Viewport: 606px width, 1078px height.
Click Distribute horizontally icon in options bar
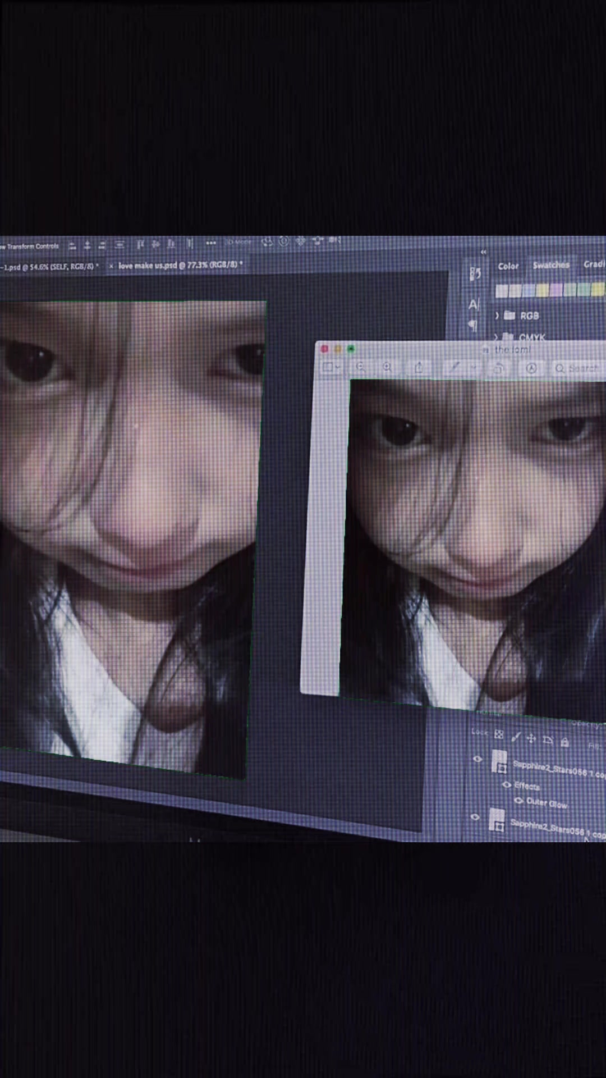(190, 244)
